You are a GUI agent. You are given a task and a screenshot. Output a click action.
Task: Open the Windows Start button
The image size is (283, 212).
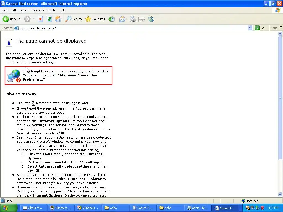click(x=9, y=208)
